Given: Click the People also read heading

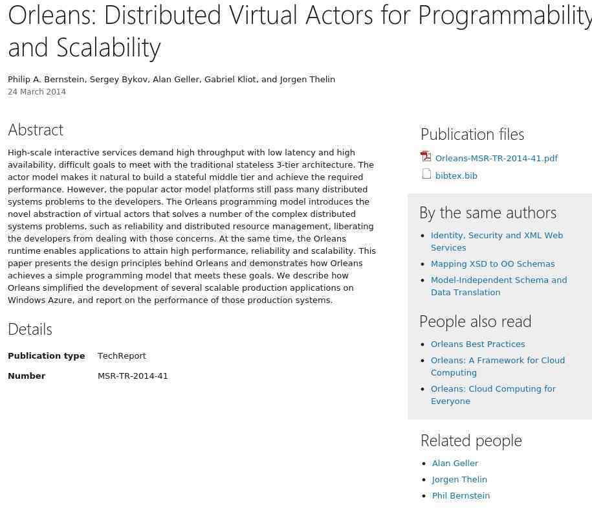Looking at the screenshot, I should [476, 322].
